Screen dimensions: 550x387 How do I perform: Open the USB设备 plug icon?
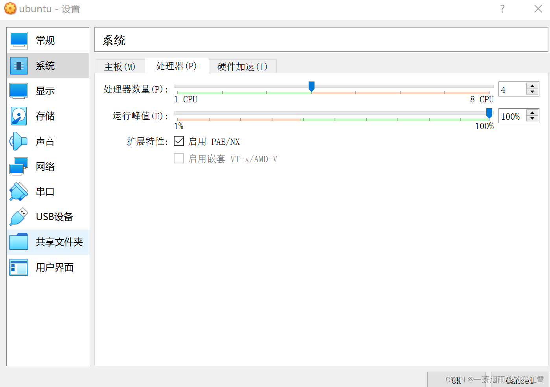tap(19, 217)
